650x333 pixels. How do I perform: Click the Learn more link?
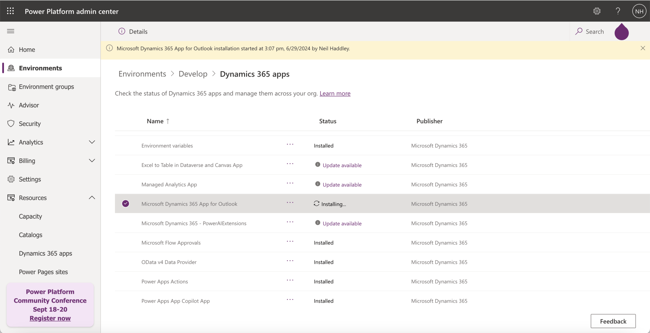tap(335, 93)
